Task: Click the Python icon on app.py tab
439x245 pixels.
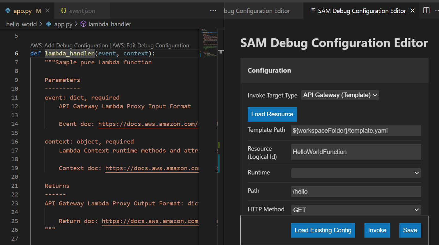Action: 8,11
